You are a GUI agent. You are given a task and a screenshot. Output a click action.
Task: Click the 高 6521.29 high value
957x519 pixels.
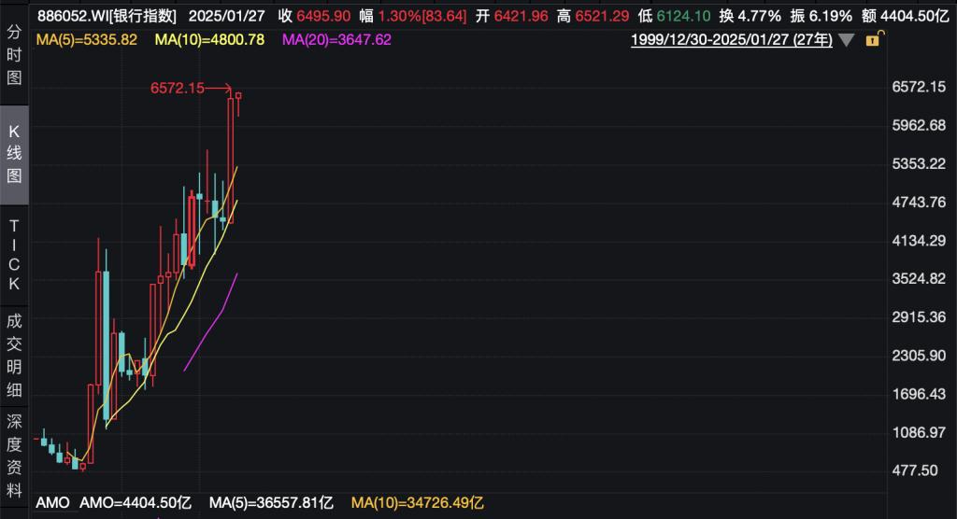[593, 17]
